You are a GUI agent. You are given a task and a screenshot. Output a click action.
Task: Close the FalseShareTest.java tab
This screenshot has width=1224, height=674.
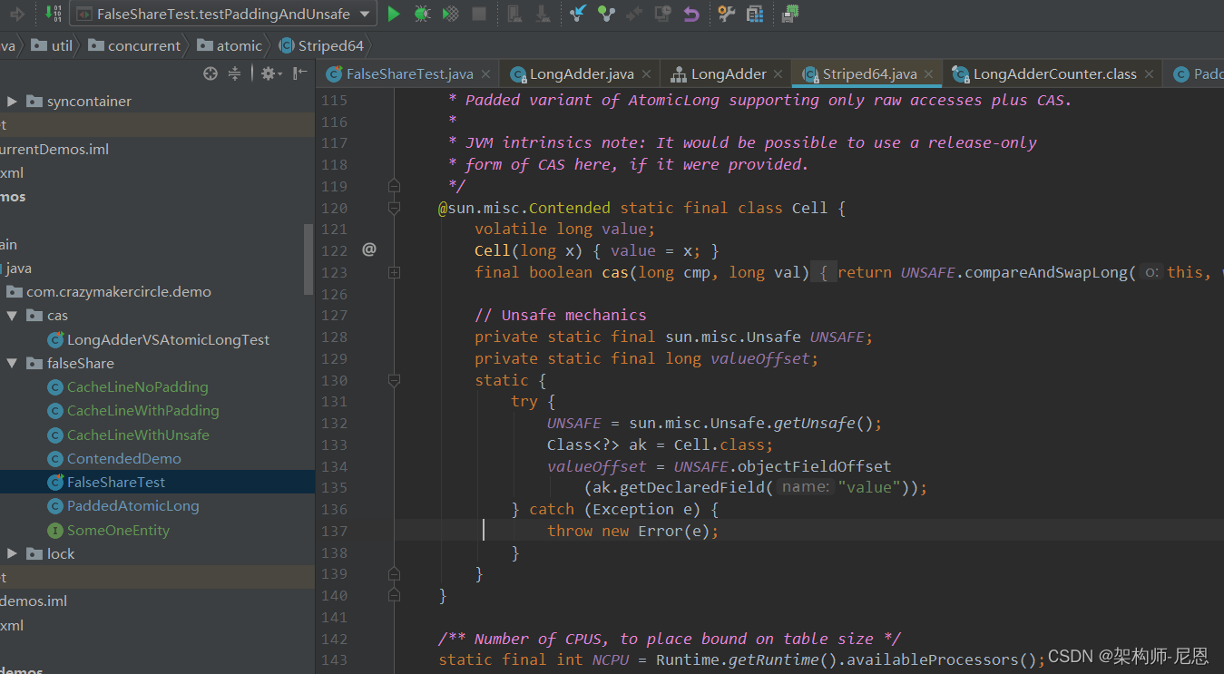tap(486, 74)
